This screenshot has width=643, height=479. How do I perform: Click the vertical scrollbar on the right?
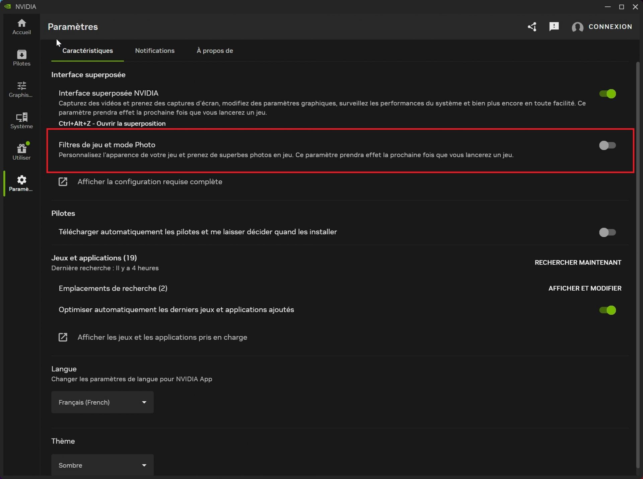click(638, 264)
